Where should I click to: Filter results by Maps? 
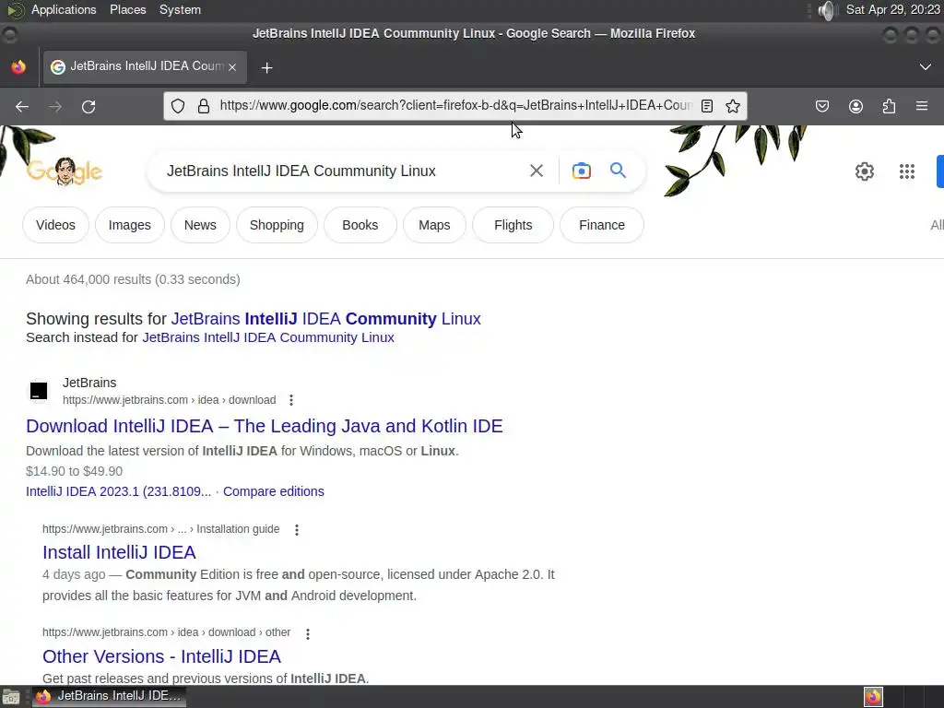tap(434, 225)
